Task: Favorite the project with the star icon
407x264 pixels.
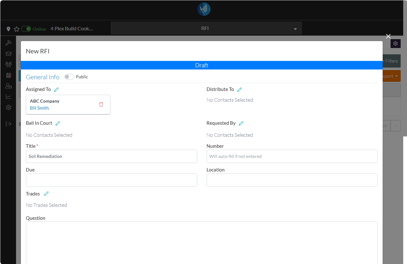Action: (17, 29)
